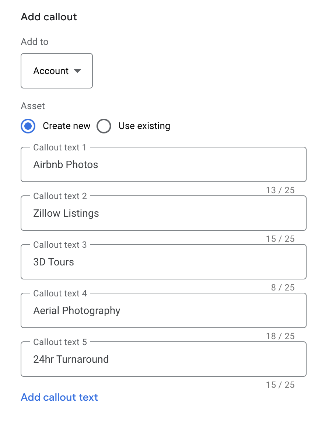Click the Callout text 1 floating label

pyautogui.click(x=60, y=147)
